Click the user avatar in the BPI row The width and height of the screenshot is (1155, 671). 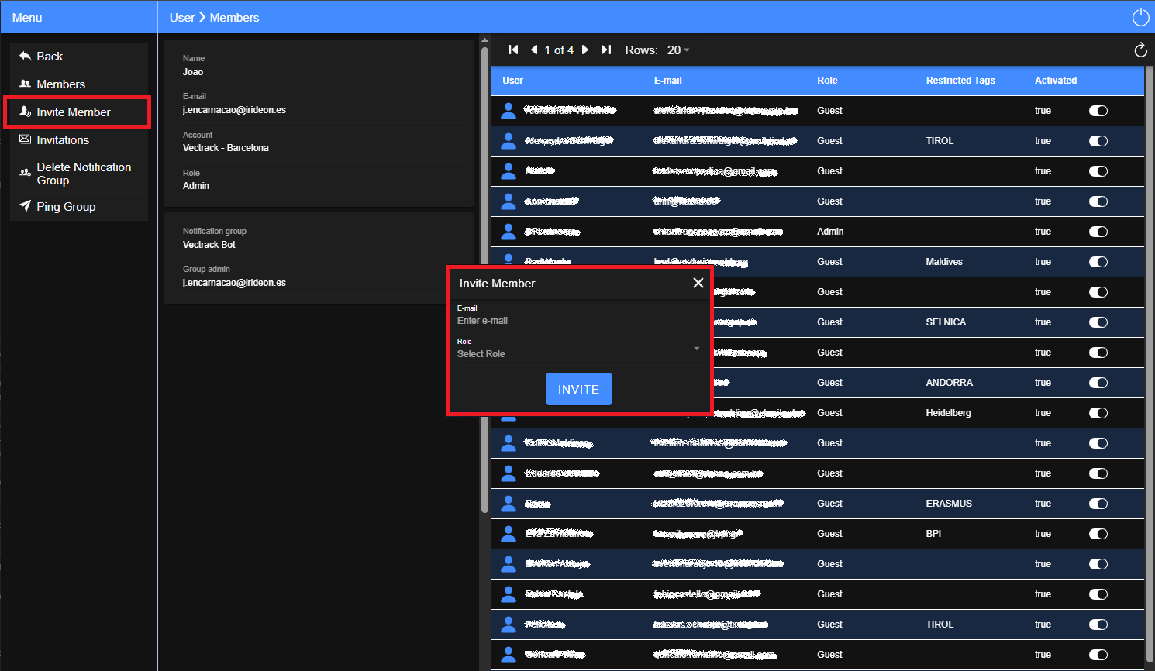point(509,534)
